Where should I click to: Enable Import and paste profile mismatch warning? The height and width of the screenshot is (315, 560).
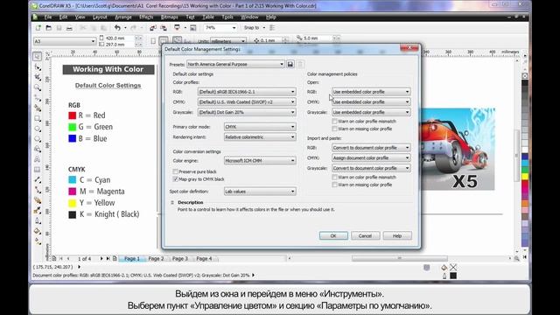tap(334, 177)
